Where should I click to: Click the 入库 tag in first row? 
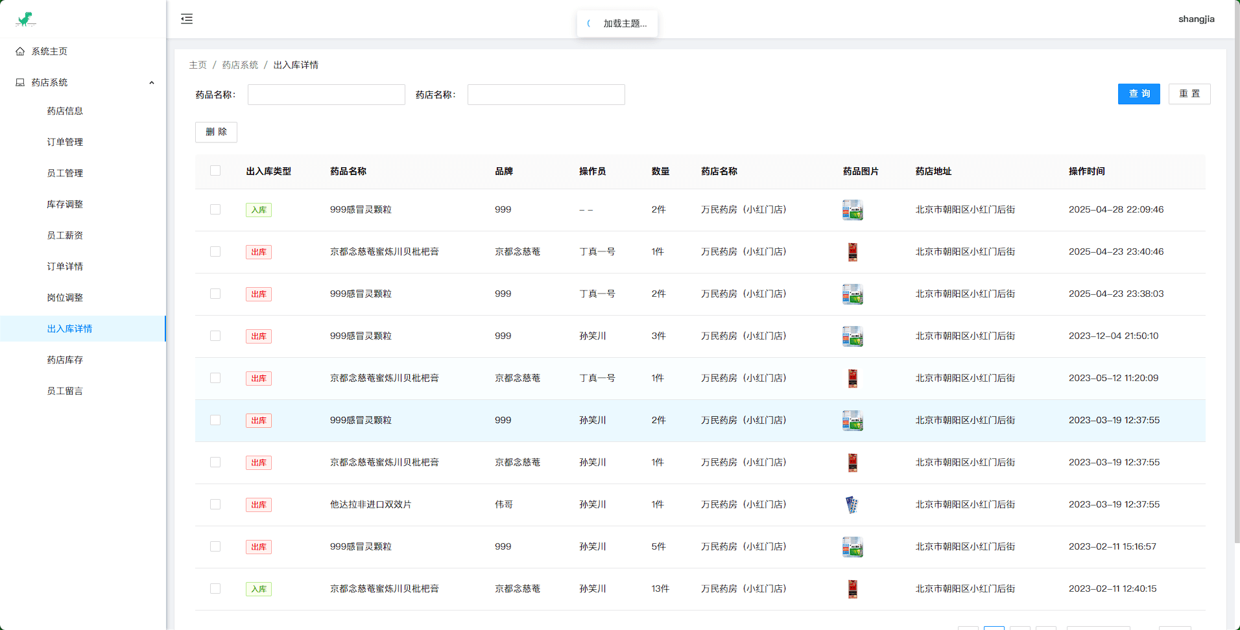pos(258,210)
